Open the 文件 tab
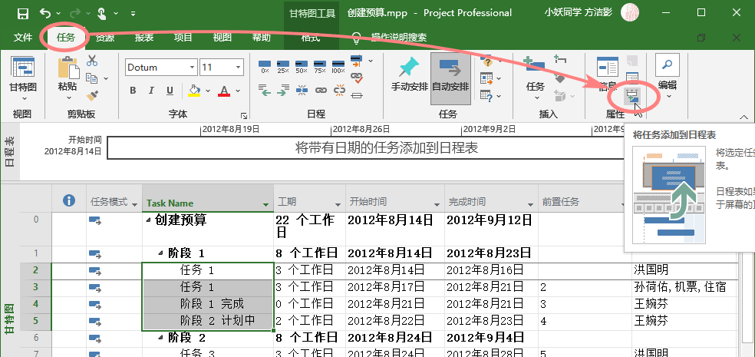Image resolution: width=755 pixels, height=357 pixels. [22, 37]
